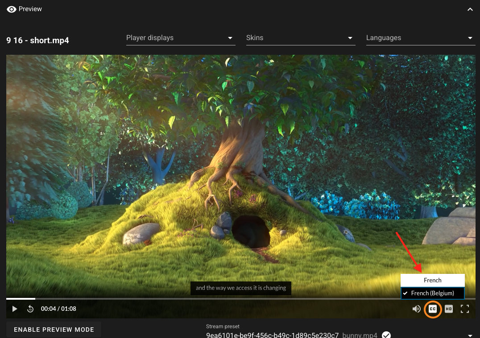Screen dimensions: 480x338
Task: Click the bunny.mp4 file name
Action: (x=360, y=335)
